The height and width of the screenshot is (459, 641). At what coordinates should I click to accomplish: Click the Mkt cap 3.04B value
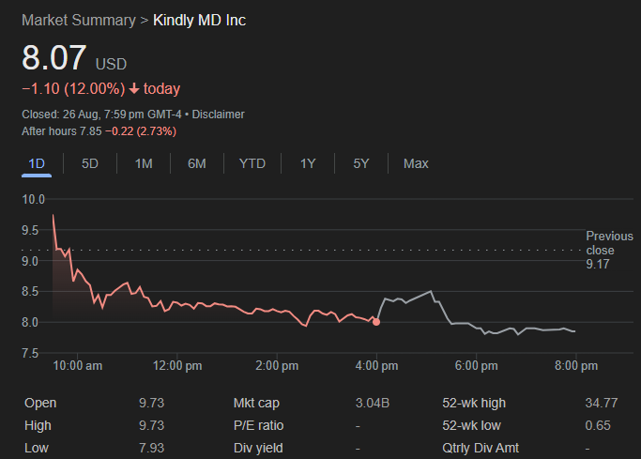tap(373, 403)
